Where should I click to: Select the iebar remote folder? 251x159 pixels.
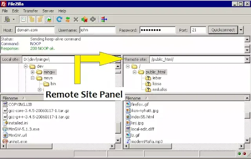[x=157, y=78]
